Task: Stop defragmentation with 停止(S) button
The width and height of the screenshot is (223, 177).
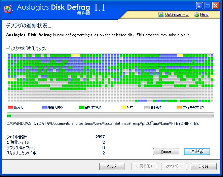Action: point(197,151)
